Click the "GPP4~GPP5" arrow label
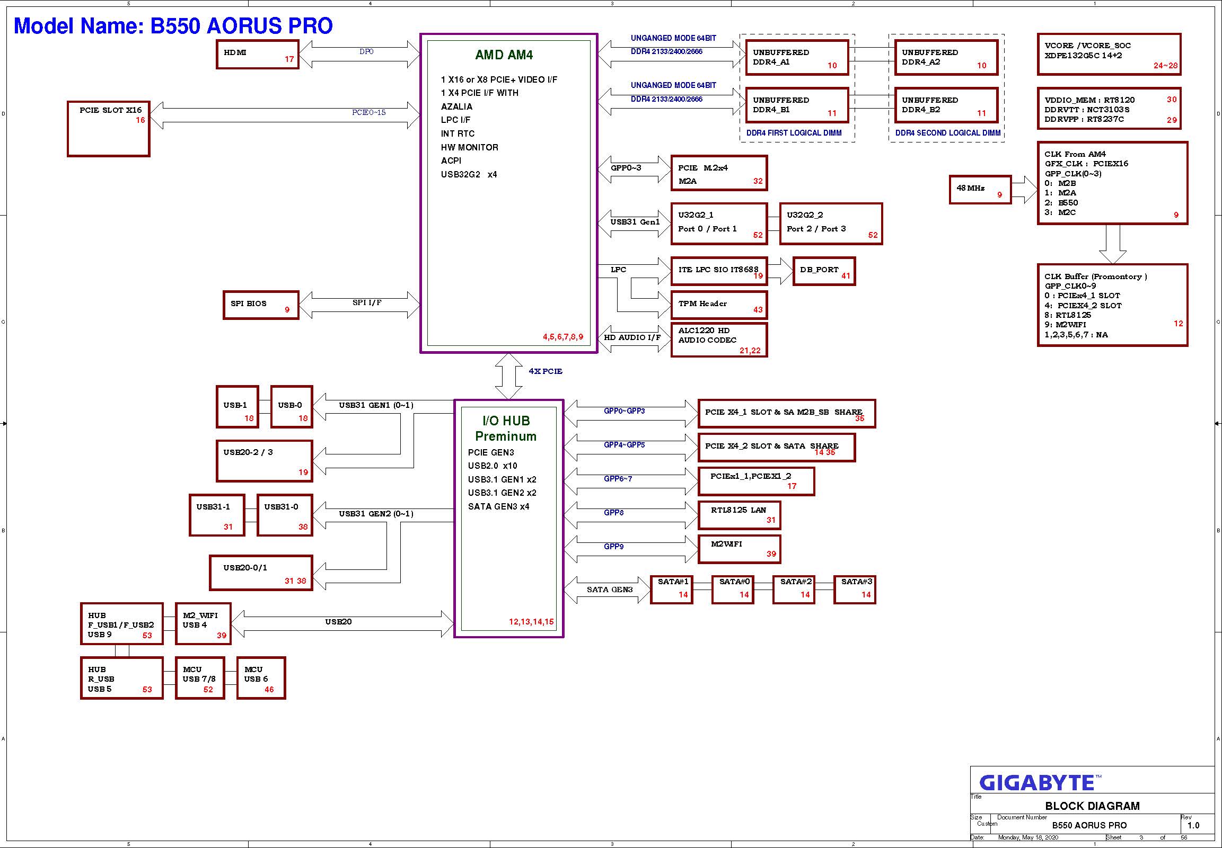This screenshot has width=1222, height=848. pos(625,445)
